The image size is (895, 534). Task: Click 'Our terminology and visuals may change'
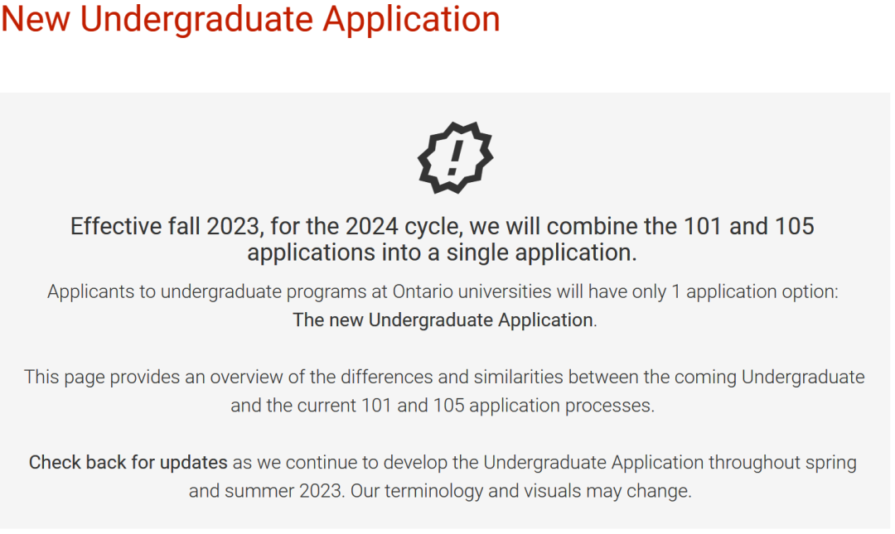[x=520, y=491]
